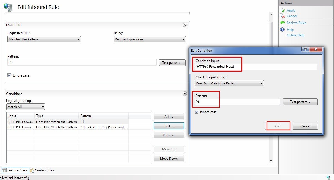Click the green Back to Rules arrow icon
334x180 pixels.
click(x=282, y=23)
